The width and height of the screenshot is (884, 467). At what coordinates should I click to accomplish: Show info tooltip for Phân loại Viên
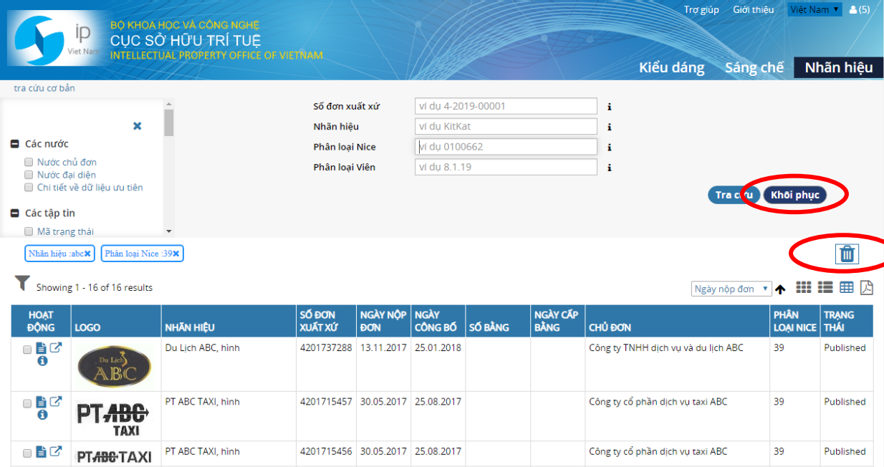tap(610, 168)
